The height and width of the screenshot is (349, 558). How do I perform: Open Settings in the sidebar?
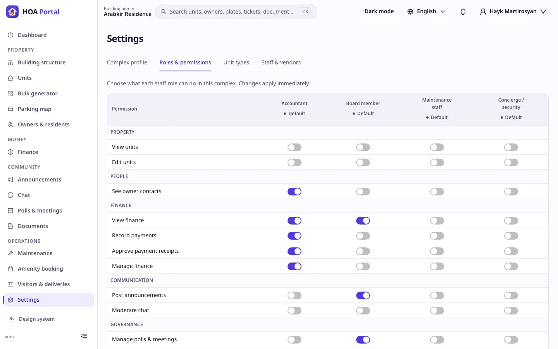click(x=48, y=300)
